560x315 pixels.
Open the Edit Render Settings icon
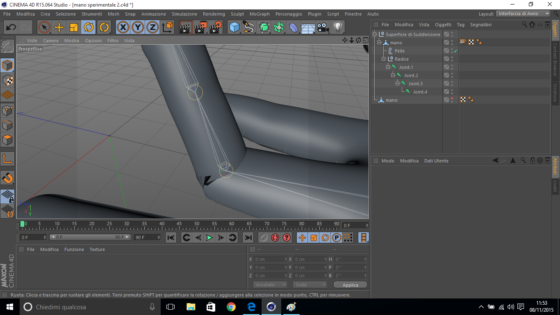coord(216,27)
